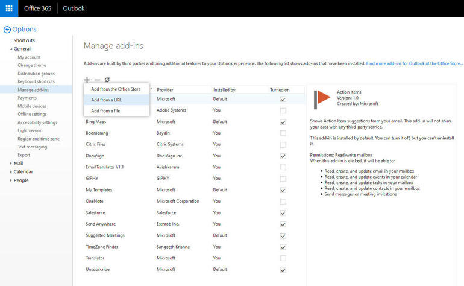464x286 pixels.
Task: Expand the Mail tree section
Action: 11,164
